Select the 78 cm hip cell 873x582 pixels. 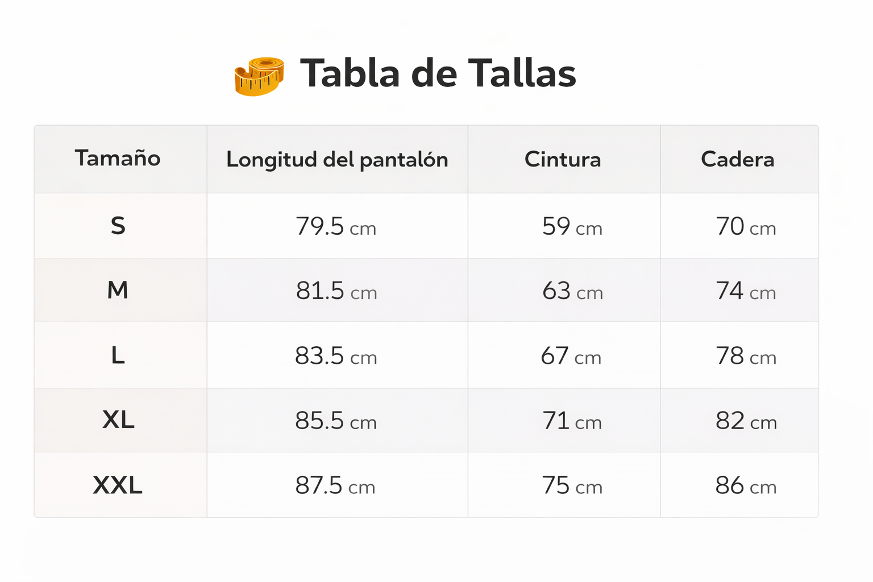click(746, 356)
